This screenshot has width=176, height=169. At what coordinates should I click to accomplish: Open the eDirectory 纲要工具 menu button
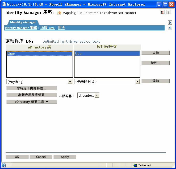coord(32,102)
